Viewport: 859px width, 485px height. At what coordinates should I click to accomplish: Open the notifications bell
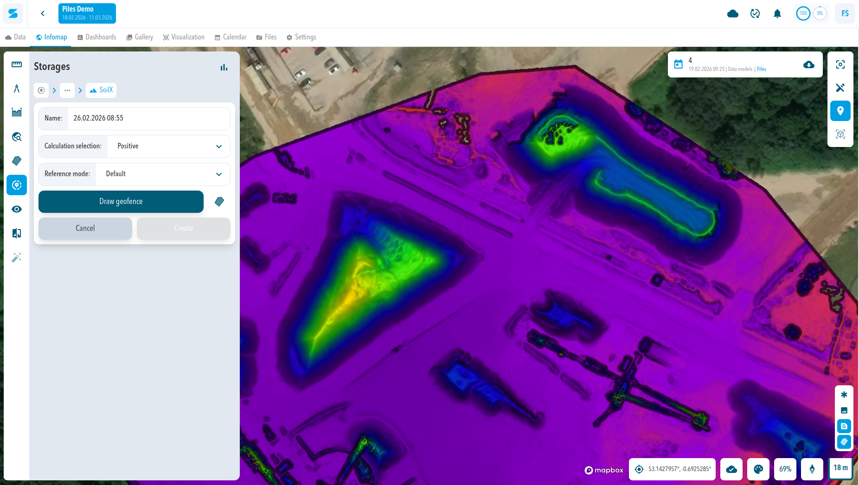pyautogui.click(x=777, y=13)
